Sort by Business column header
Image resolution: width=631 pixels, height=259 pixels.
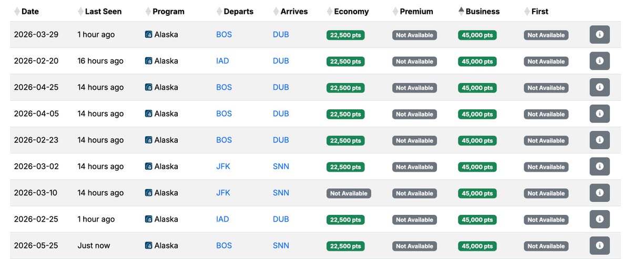[x=483, y=11]
